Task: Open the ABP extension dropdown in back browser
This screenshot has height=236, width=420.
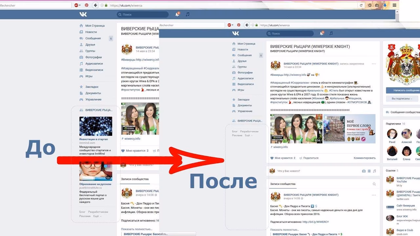Action: coord(77,5)
